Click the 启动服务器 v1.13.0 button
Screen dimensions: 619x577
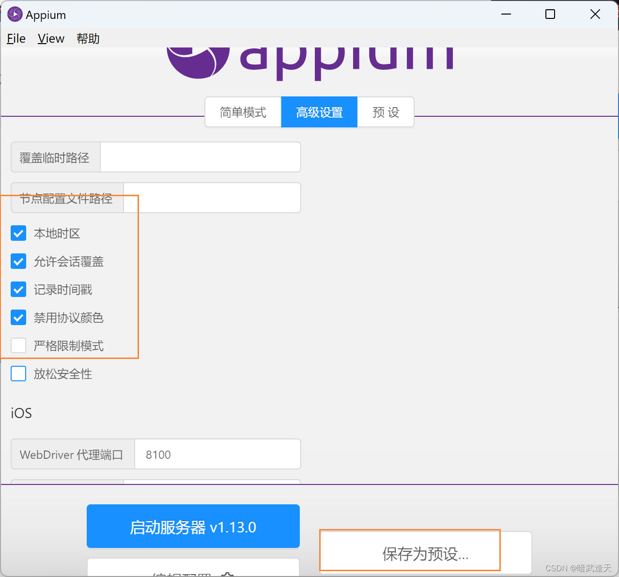(x=193, y=527)
